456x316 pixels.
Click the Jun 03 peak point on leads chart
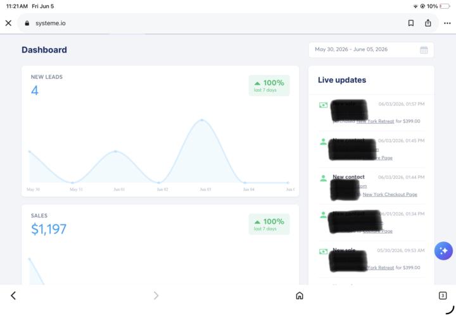pos(202,120)
